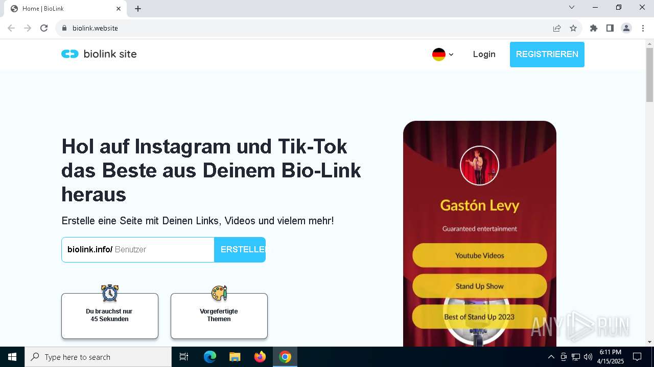Open the Login page
The height and width of the screenshot is (367, 654).
484,54
